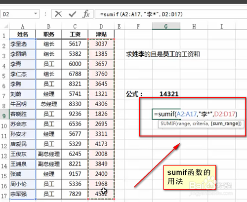The height and width of the screenshot is (202, 247).
Task: Select column H header
Action: (194, 26)
